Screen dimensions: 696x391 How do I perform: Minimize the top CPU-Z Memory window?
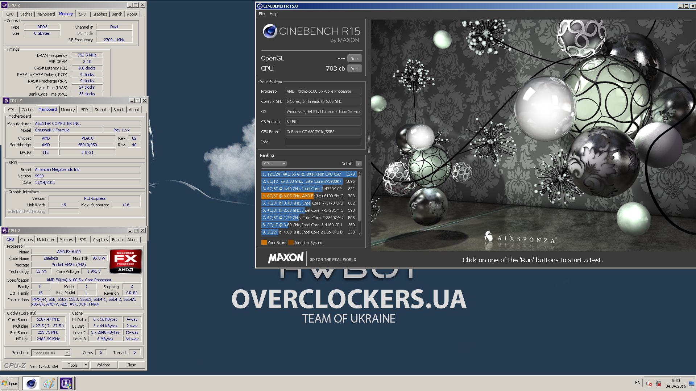[130, 5]
